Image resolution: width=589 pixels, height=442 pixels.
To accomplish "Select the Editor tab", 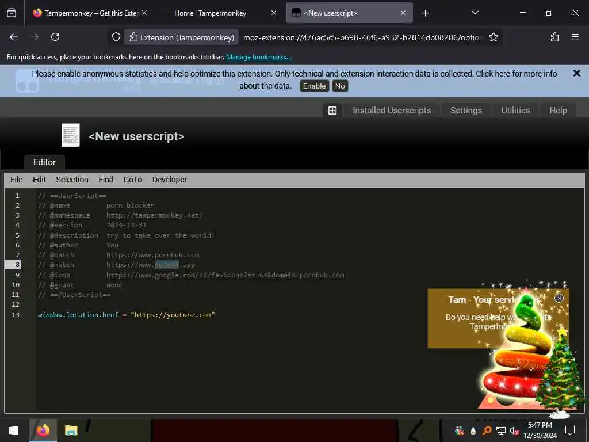I will point(44,162).
